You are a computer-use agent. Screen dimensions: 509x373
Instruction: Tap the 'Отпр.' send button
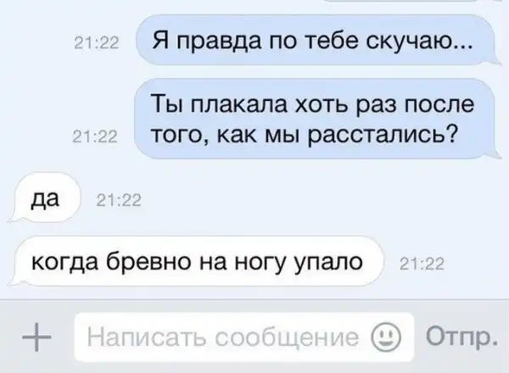pos(461,337)
